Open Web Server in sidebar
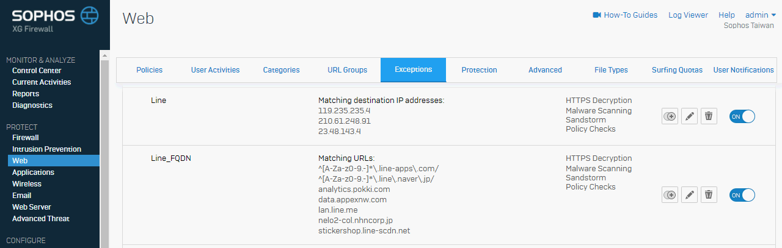Screen dimensions: 782x248 tap(32, 207)
